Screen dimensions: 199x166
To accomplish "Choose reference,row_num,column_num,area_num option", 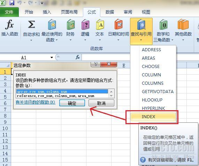I will click(x=62, y=96).
